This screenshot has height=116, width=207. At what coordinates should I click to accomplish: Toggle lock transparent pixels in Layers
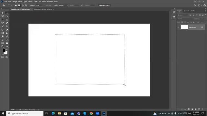click(x=182, y=22)
